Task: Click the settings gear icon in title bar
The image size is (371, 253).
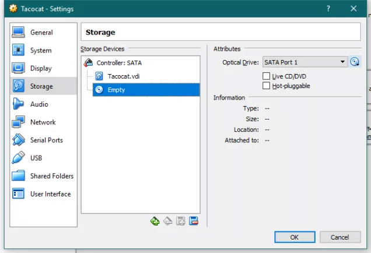Action: tap(13, 9)
